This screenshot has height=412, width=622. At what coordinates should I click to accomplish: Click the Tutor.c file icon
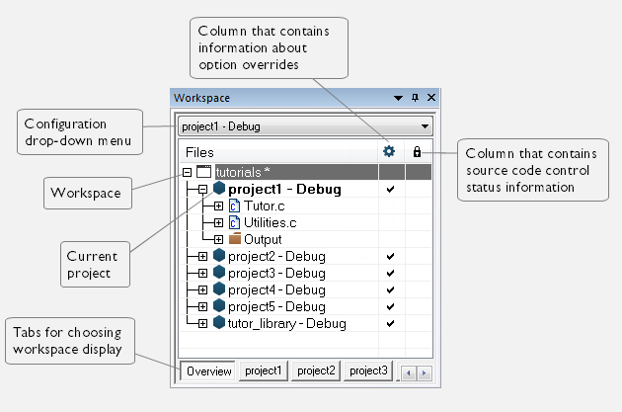coord(235,206)
